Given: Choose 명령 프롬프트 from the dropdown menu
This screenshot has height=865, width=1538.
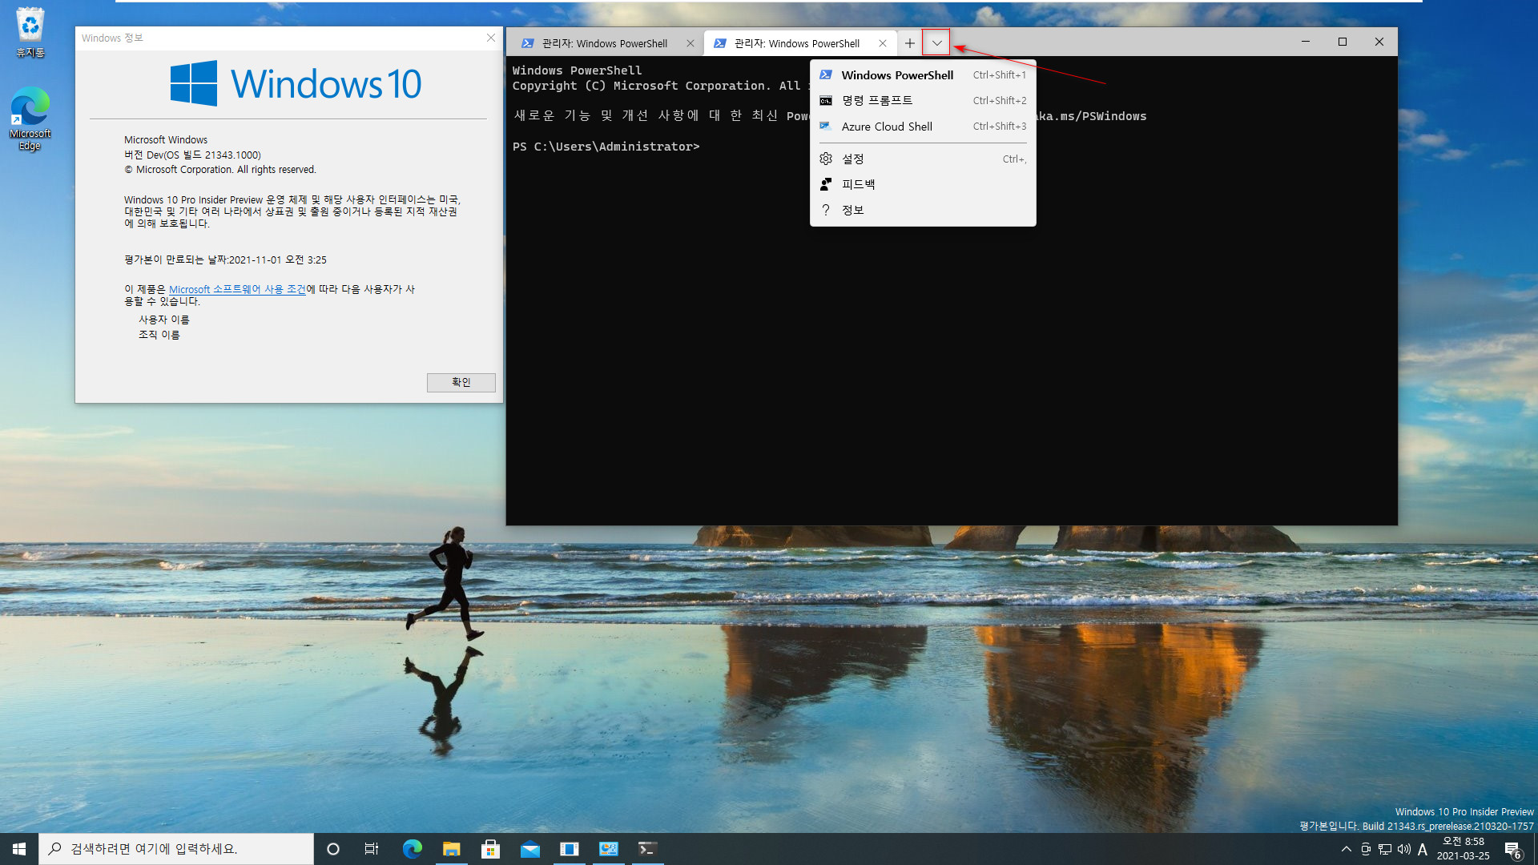Looking at the screenshot, I should point(923,101).
